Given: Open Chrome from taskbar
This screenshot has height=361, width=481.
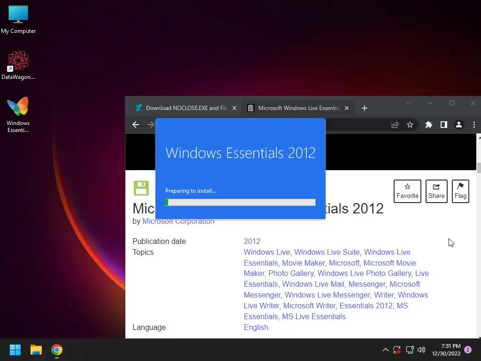Looking at the screenshot, I should coord(57,350).
